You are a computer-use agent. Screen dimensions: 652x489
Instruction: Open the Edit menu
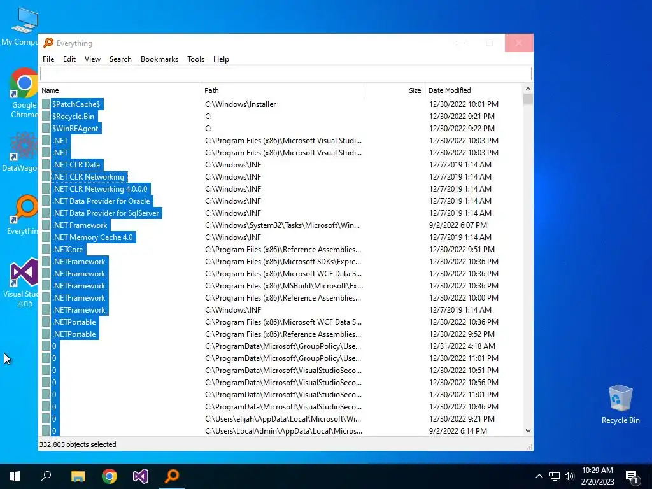pos(69,59)
